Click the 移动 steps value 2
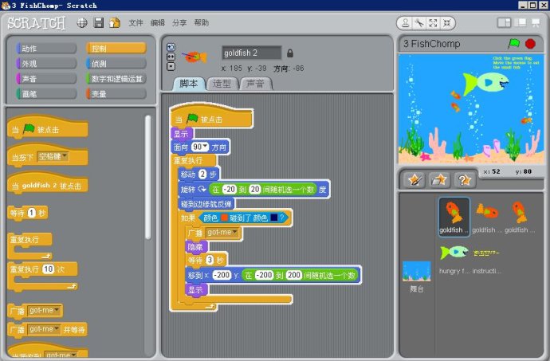The width and height of the screenshot is (550, 361). (x=202, y=174)
